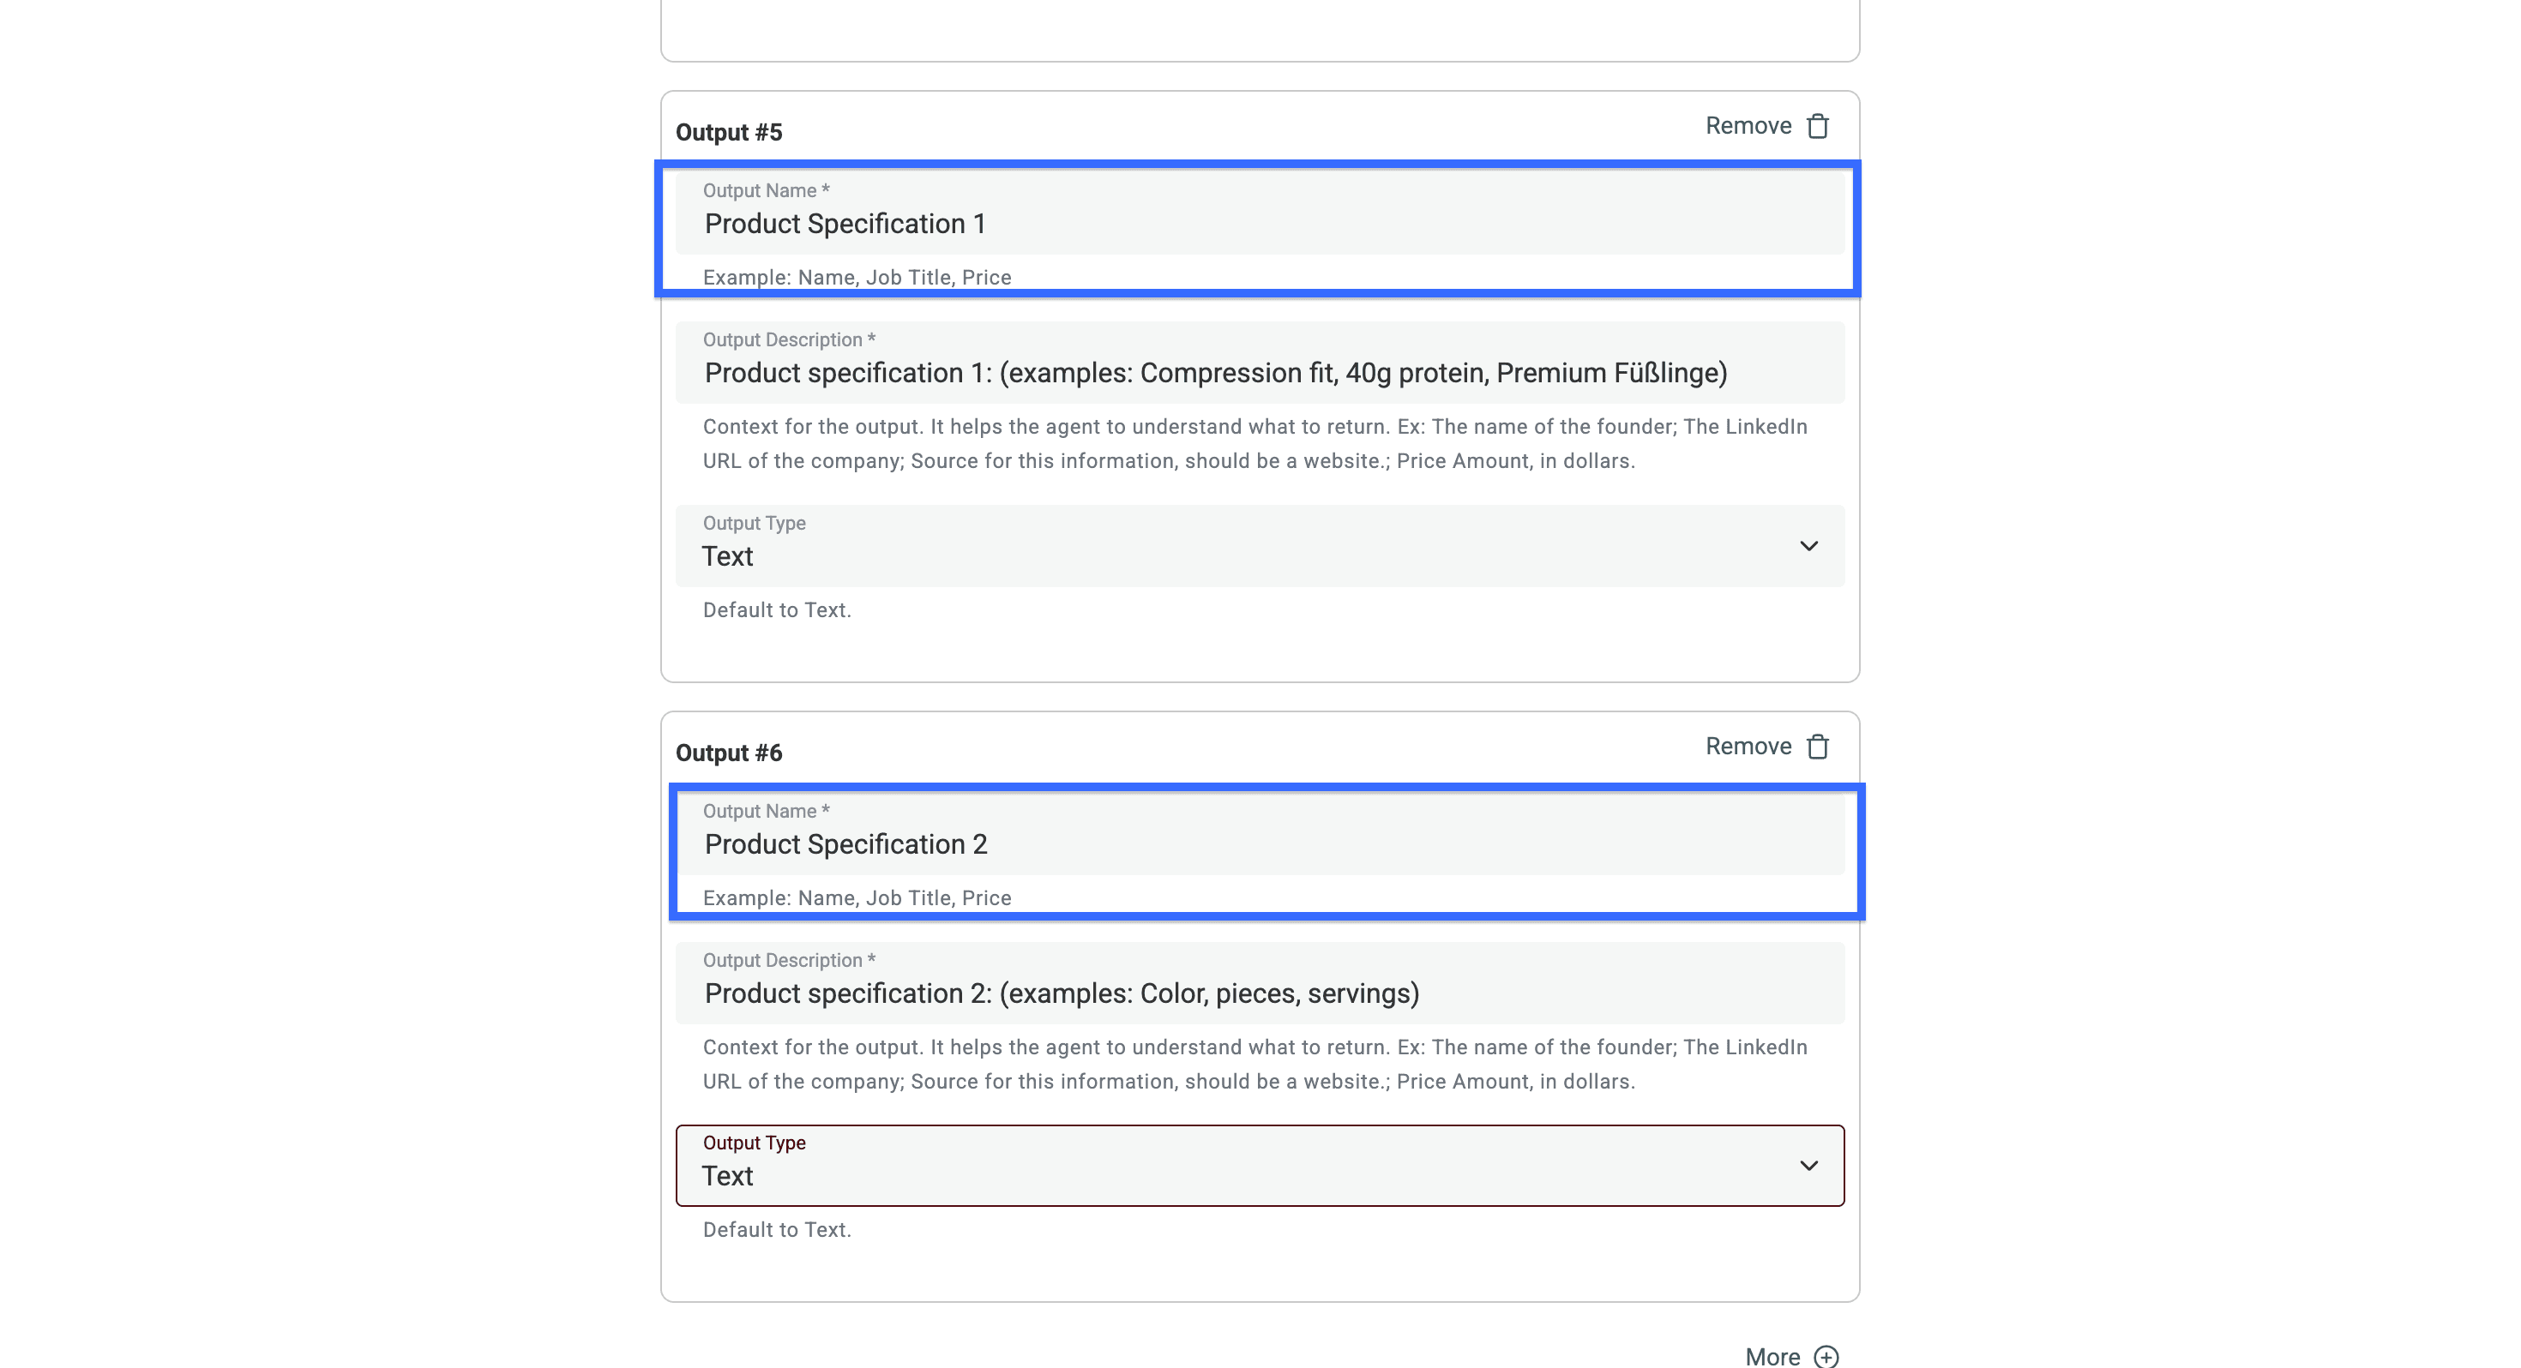This screenshot has width=2521, height=1368.
Task: Click the Text value in Output #5 type box
Action: coord(727,555)
